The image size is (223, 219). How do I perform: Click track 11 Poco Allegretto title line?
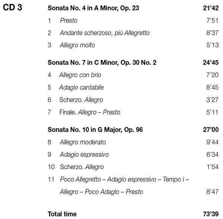[124, 180]
